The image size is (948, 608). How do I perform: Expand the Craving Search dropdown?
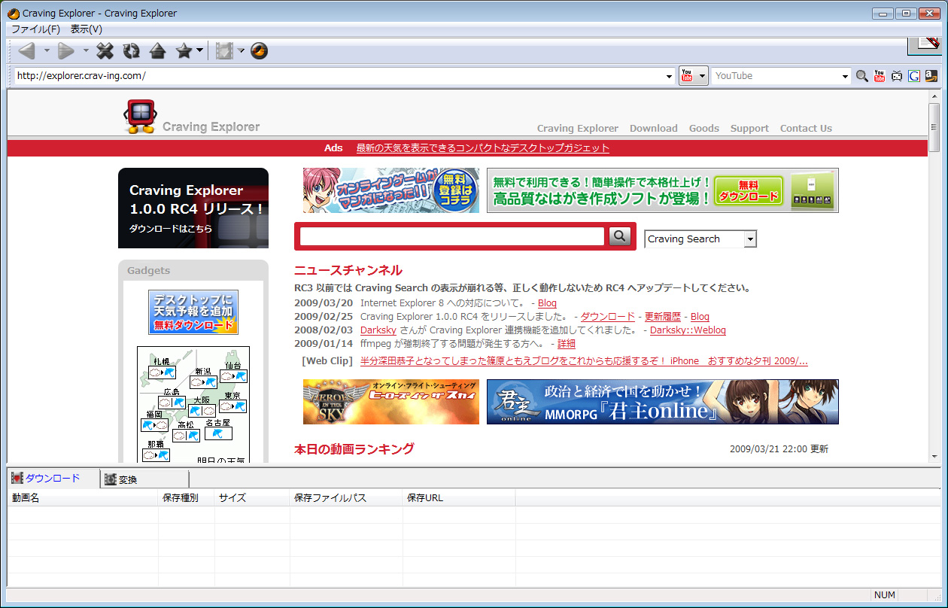click(749, 239)
